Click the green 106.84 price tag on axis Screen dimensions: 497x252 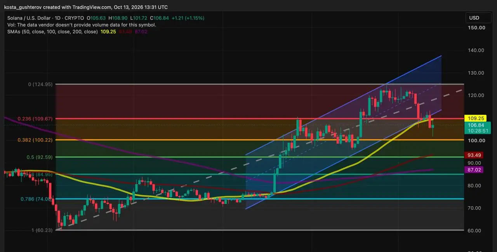pos(475,125)
